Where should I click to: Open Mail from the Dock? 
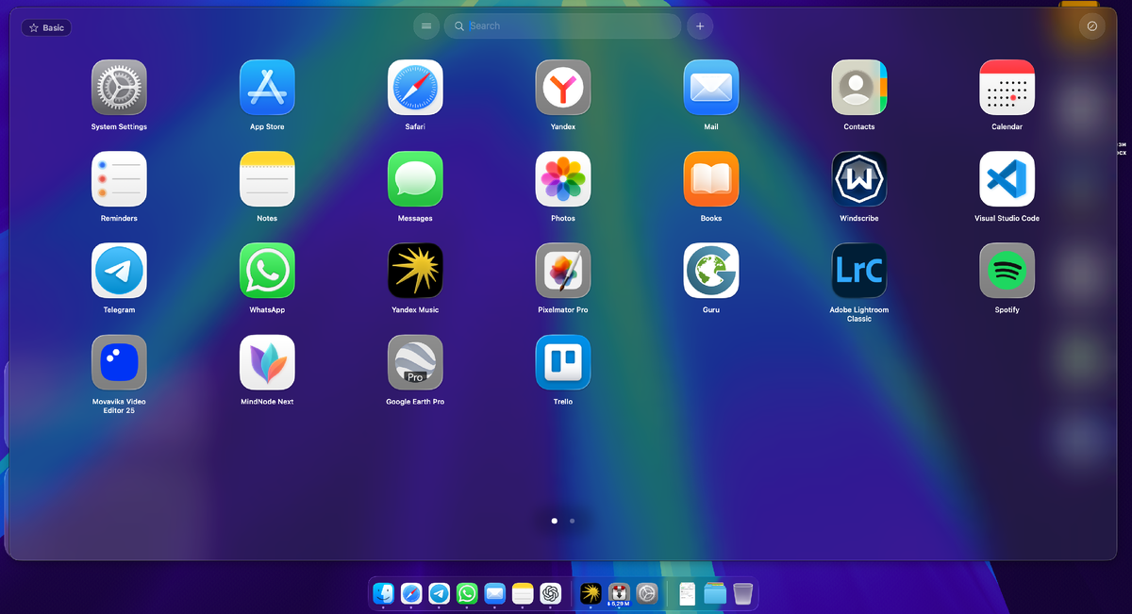(495, 593)
